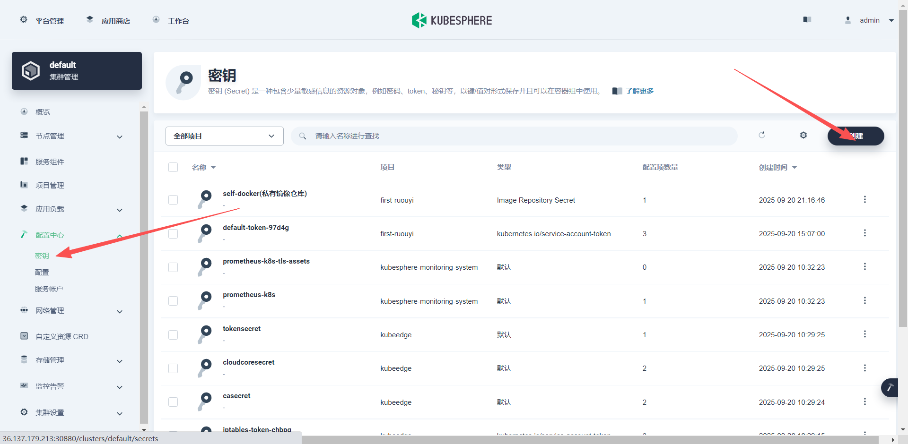Click the workbench clock icon (工作台)
The image size is (908, 444).
(x=156, y=20)
